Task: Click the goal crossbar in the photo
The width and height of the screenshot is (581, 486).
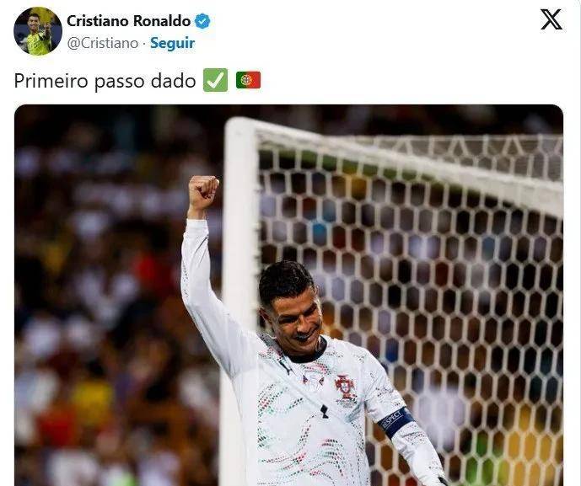Action: (407, 163)
